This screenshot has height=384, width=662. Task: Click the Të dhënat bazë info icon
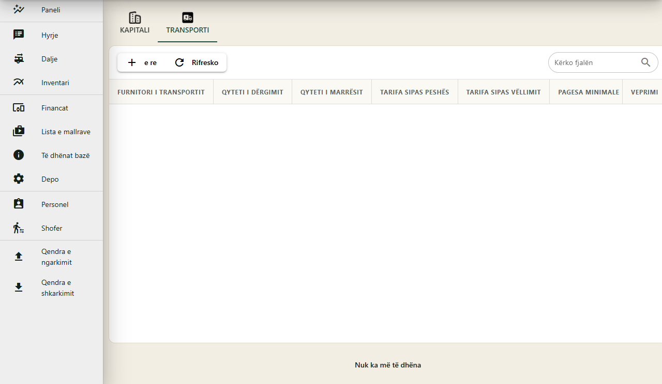[x=19, y=155]
